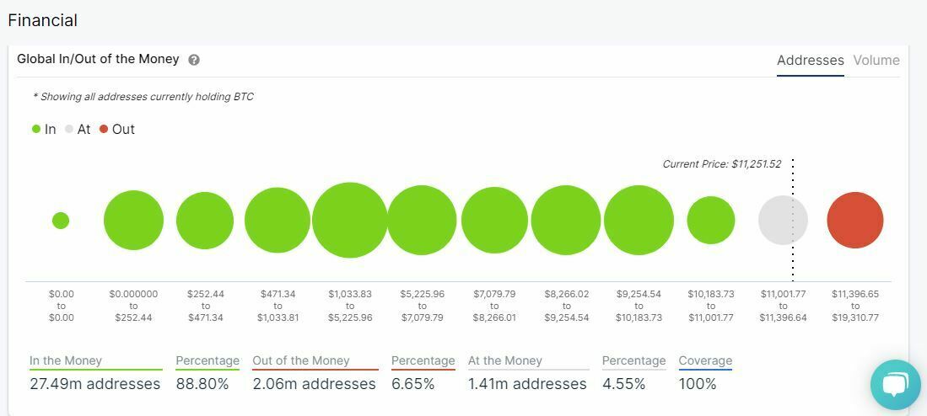Screen dimensions: 927x416
Task: Switch to the Addresses tab
Action: tap(810, 61)
